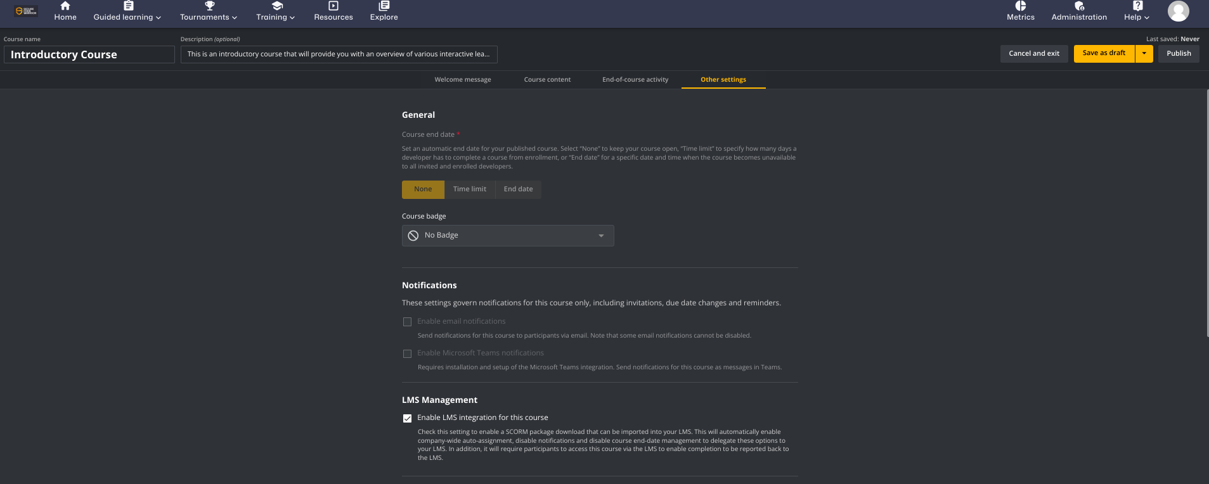Enable Microsoft Teams notifications

[x=407, y=353]
